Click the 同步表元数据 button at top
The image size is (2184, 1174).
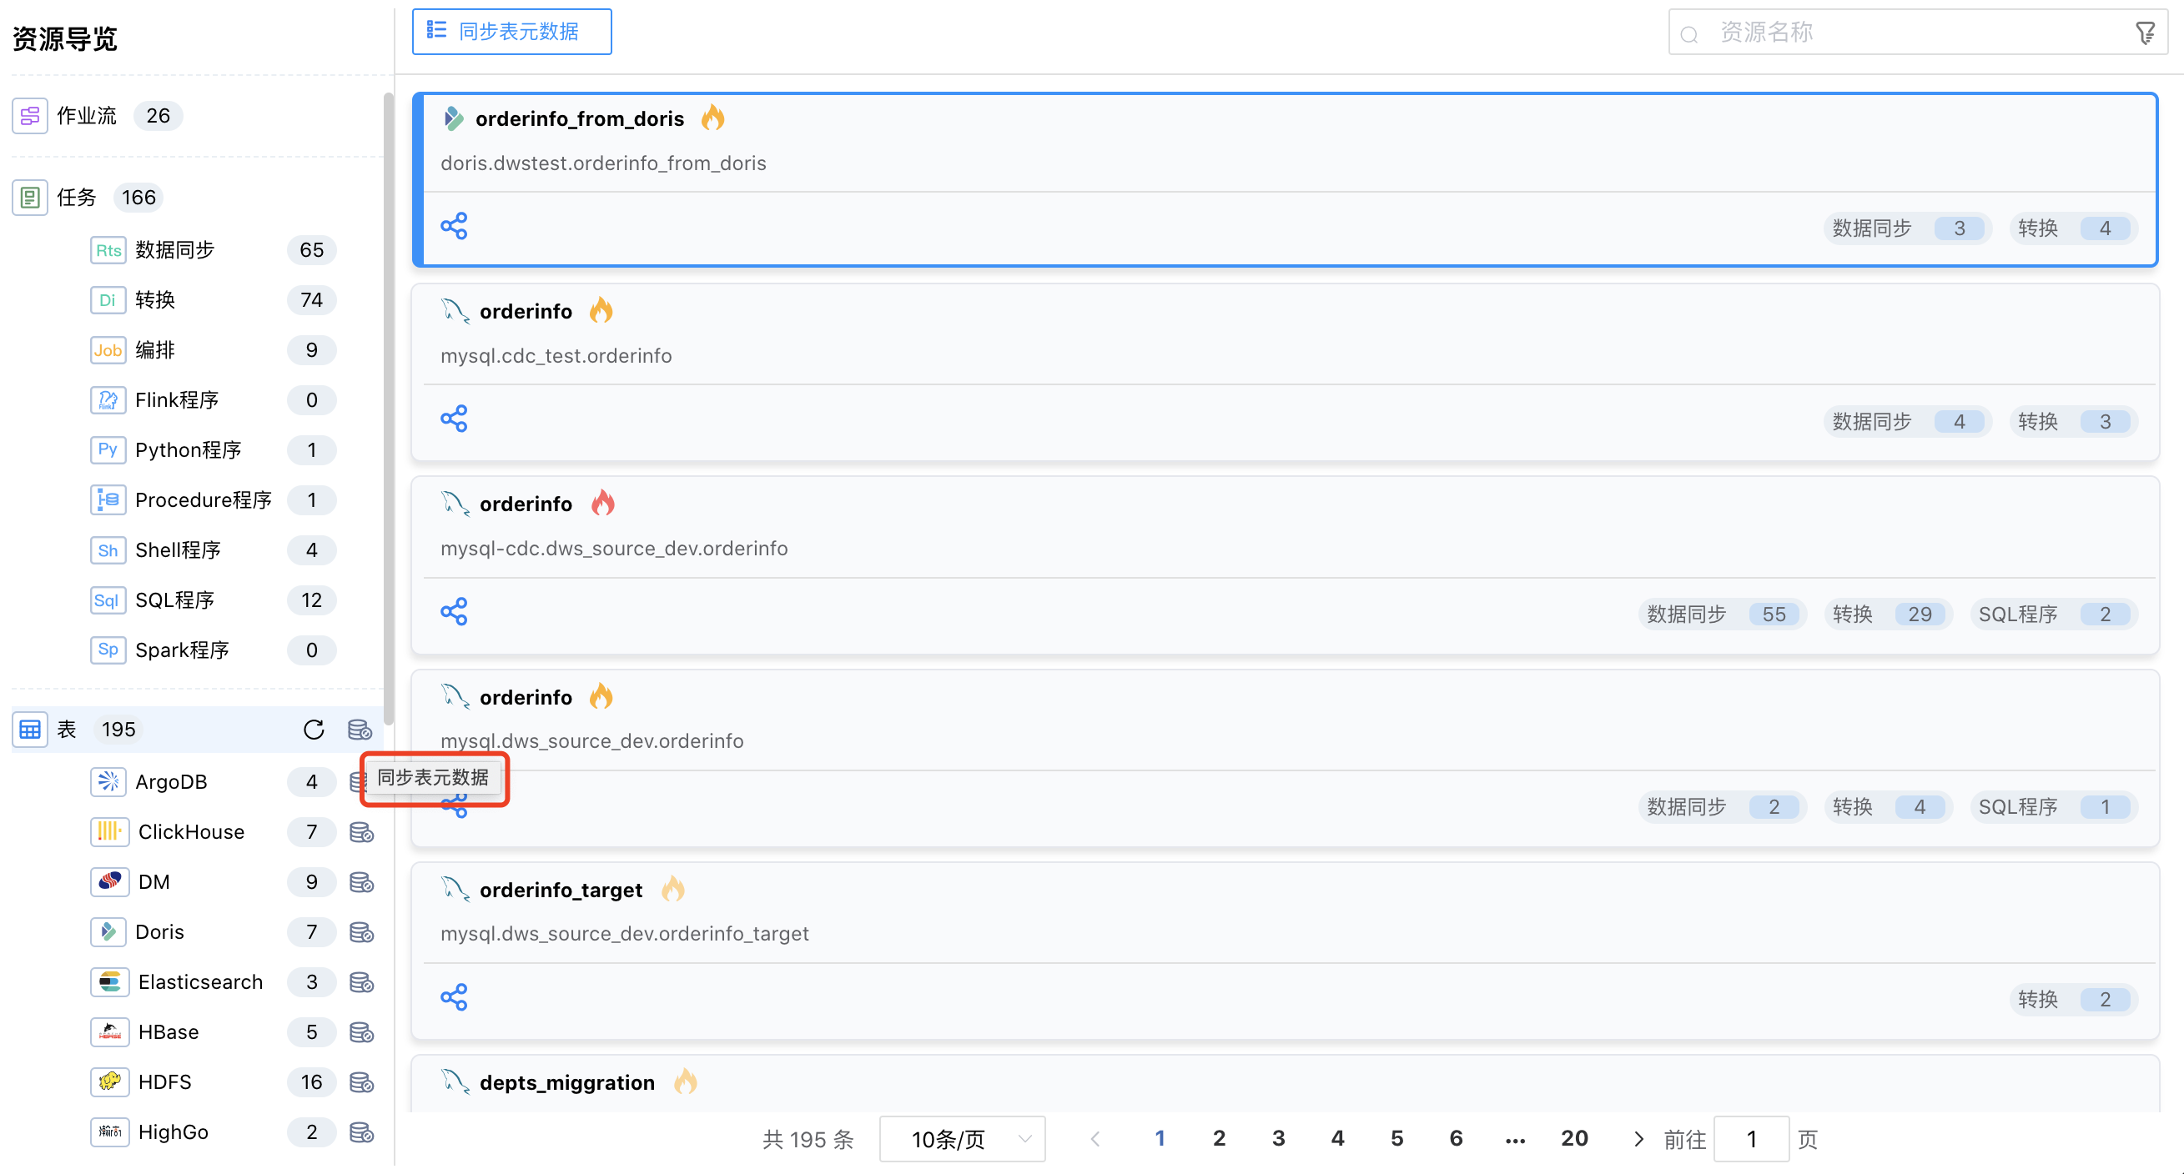[x=511, y=33]
